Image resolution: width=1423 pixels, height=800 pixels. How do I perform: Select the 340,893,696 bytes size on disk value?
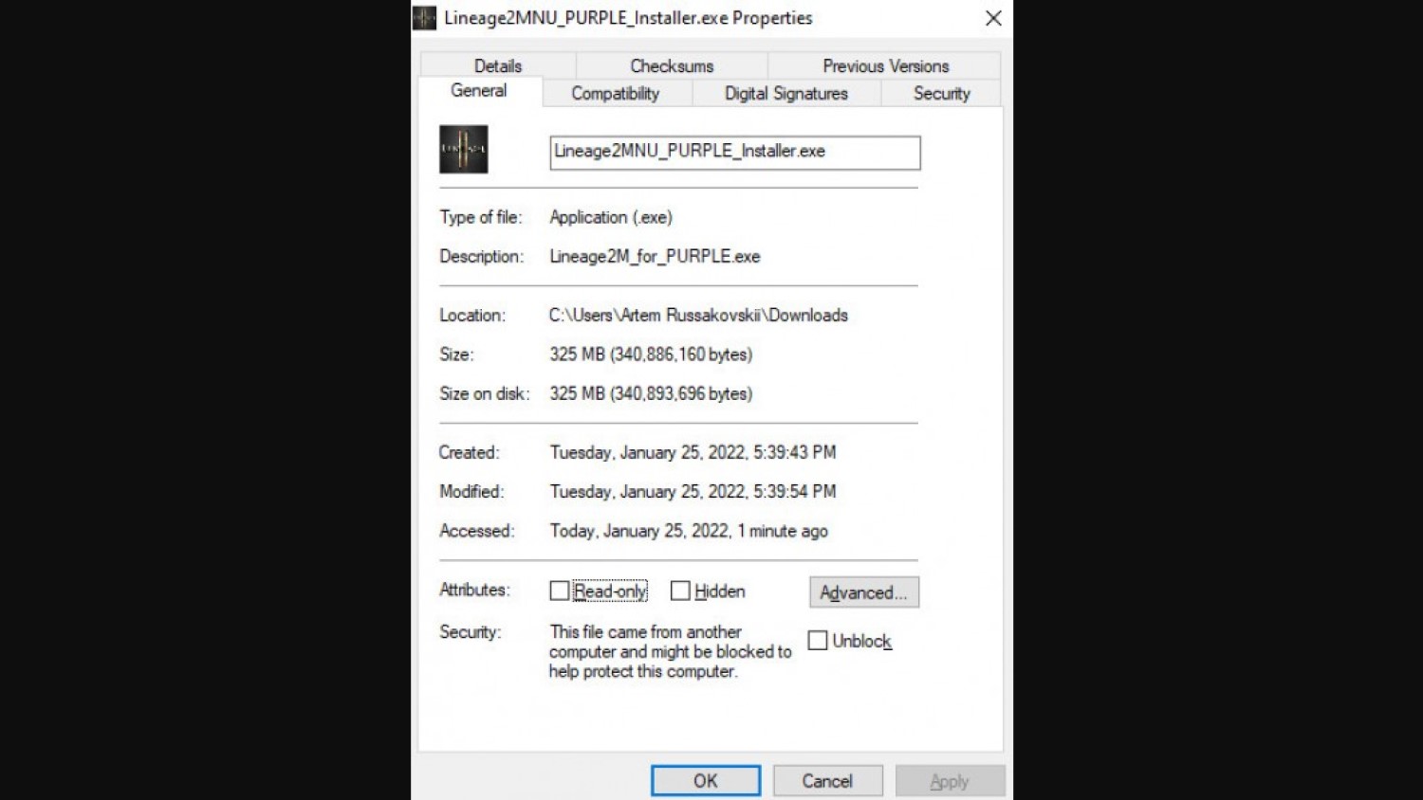(x=651, y=393)
